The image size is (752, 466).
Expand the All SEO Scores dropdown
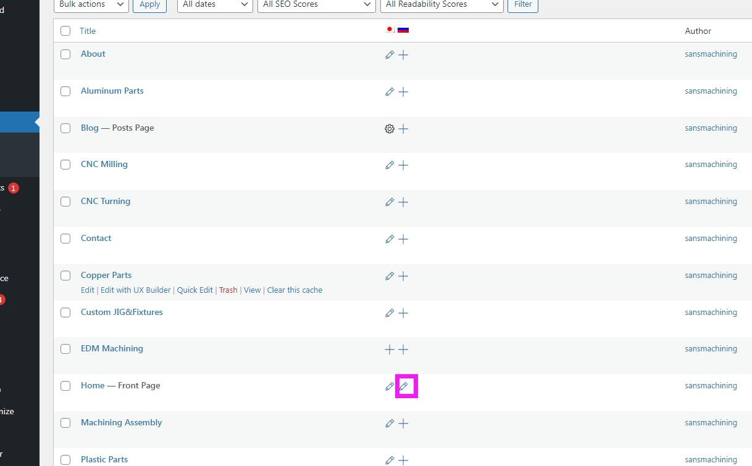coord(316,5)
